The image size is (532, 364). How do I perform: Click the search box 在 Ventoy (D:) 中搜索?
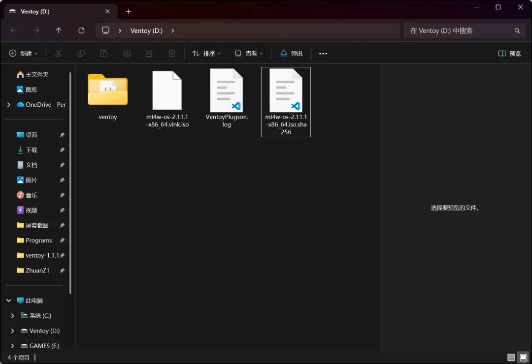[x=465, y=31]
